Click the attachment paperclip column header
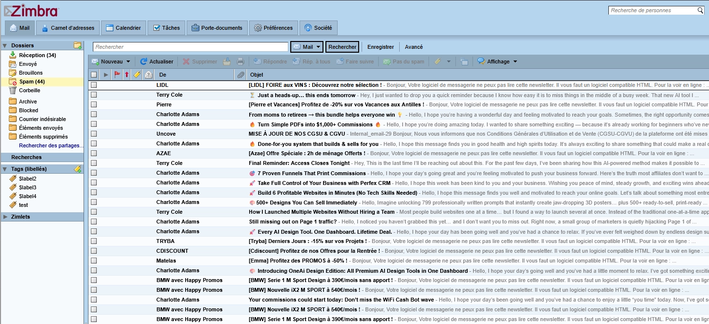The image size is (709, 324). click(240, 75)
